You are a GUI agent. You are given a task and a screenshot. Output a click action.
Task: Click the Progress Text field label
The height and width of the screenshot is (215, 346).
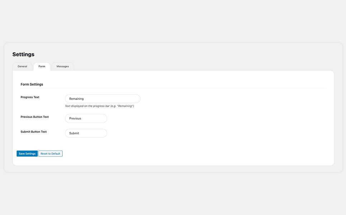coord(30,97)
